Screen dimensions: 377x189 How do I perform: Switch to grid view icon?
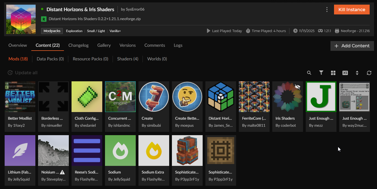coord(333,73)
